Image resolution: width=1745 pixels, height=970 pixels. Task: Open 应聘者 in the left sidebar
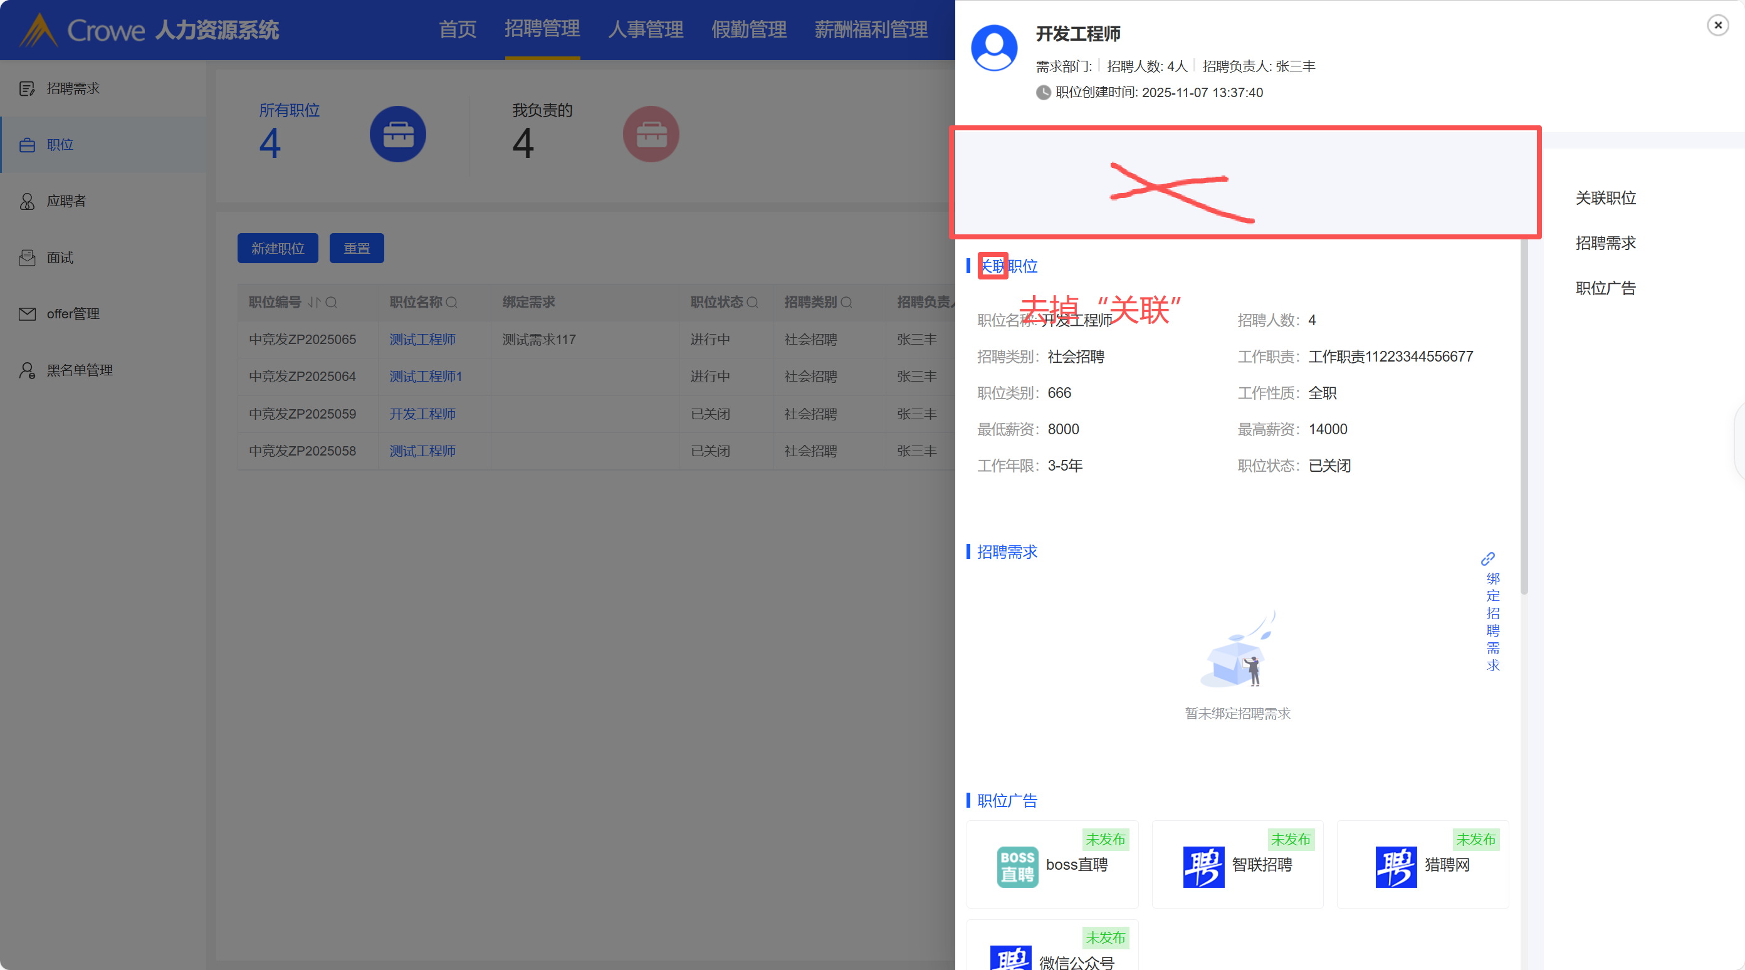coord(66,201)
